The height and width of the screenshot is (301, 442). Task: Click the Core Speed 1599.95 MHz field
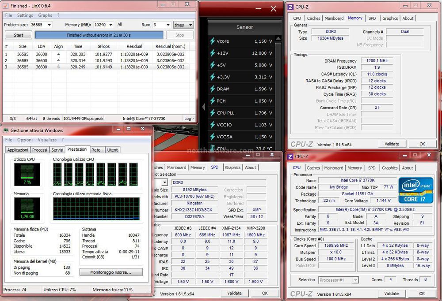(336, 245)
